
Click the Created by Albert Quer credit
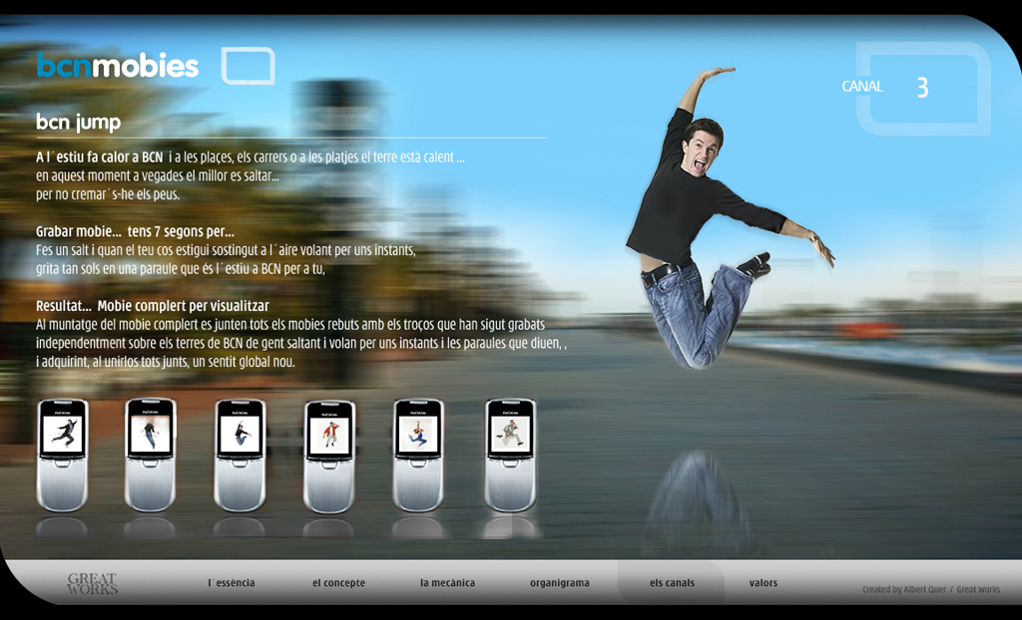[904, 590]
